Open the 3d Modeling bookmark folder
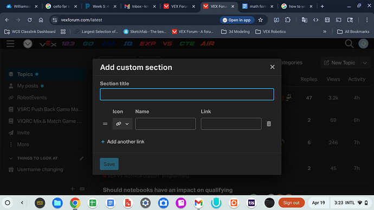The width and height of the screenshot is (374, 210). coord(235,31)
